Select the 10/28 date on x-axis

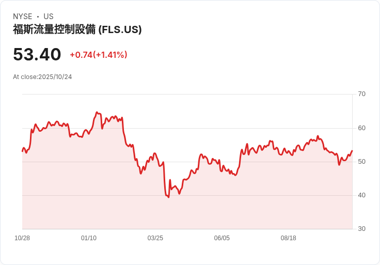[x=22, y=238]
